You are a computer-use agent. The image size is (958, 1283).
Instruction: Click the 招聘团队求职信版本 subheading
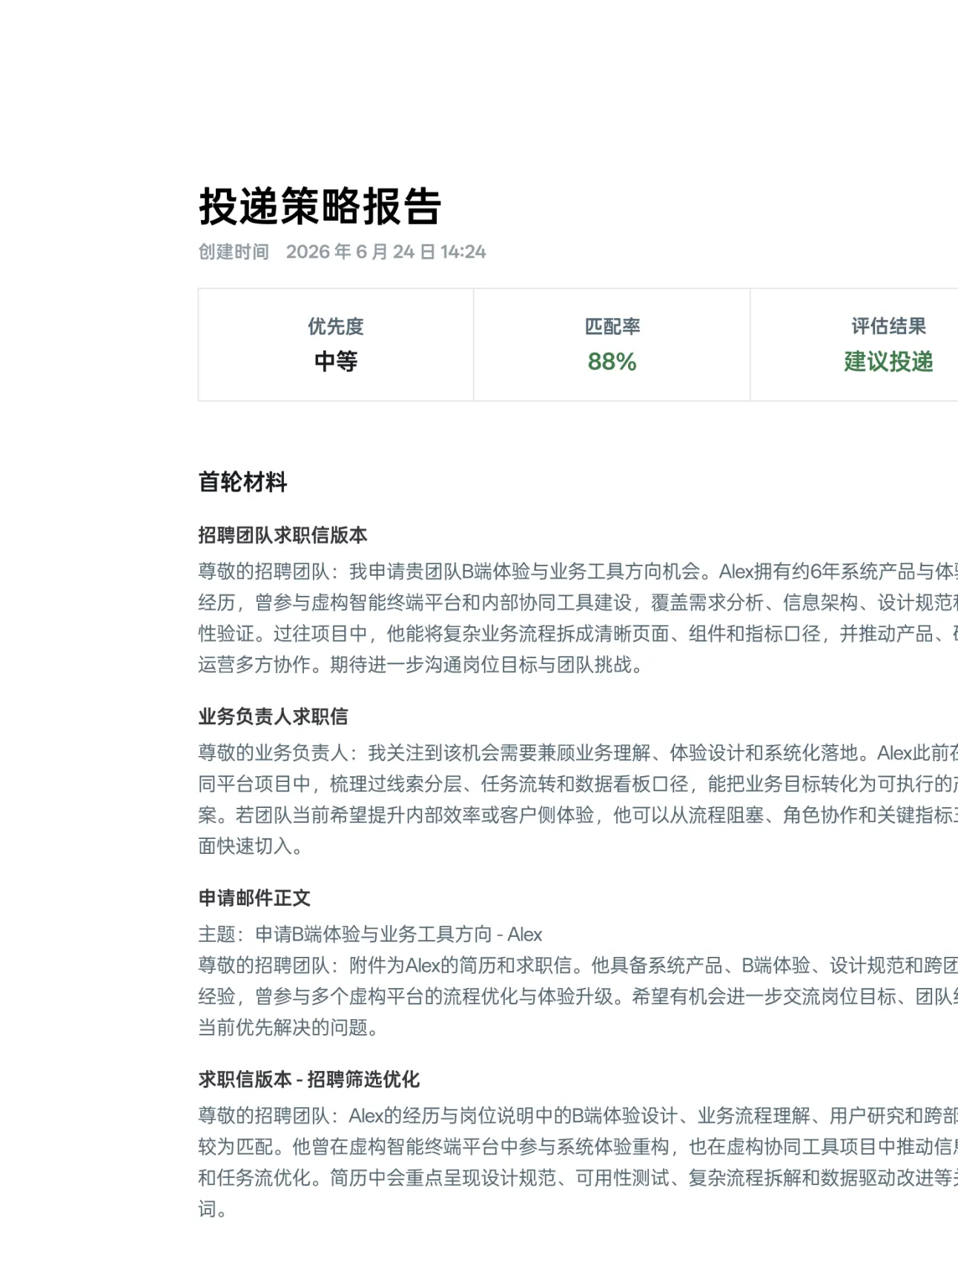click(283, 535)
